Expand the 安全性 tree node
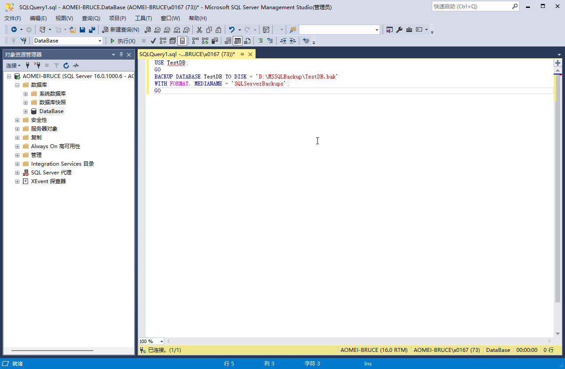Image resolution: width=565 pixels, height=369 pixels. click(x=17, y=120)
